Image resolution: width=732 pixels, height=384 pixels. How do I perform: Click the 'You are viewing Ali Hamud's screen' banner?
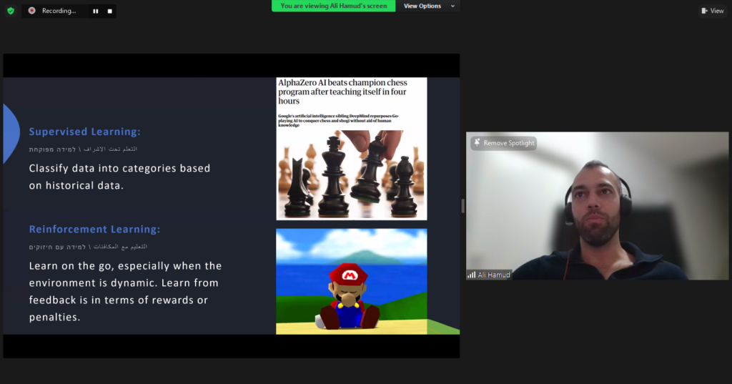[x=333, y=6]
